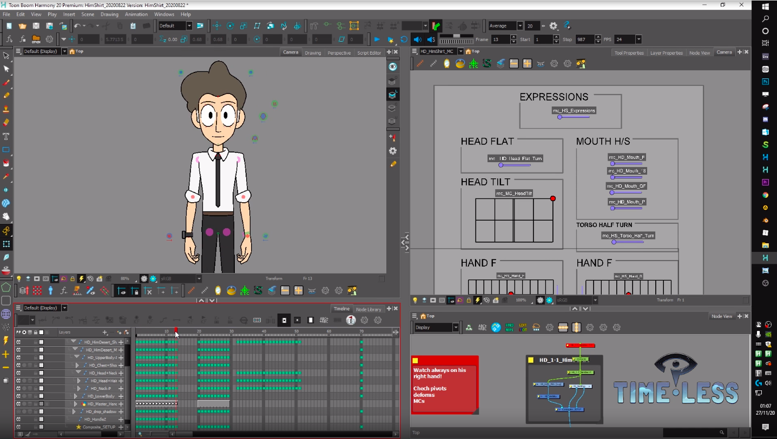Image resolution: width=777 pixels, height=439 pixels.
Task: Click the Rigging hammer tool icon
Action: tap(314, 26)
